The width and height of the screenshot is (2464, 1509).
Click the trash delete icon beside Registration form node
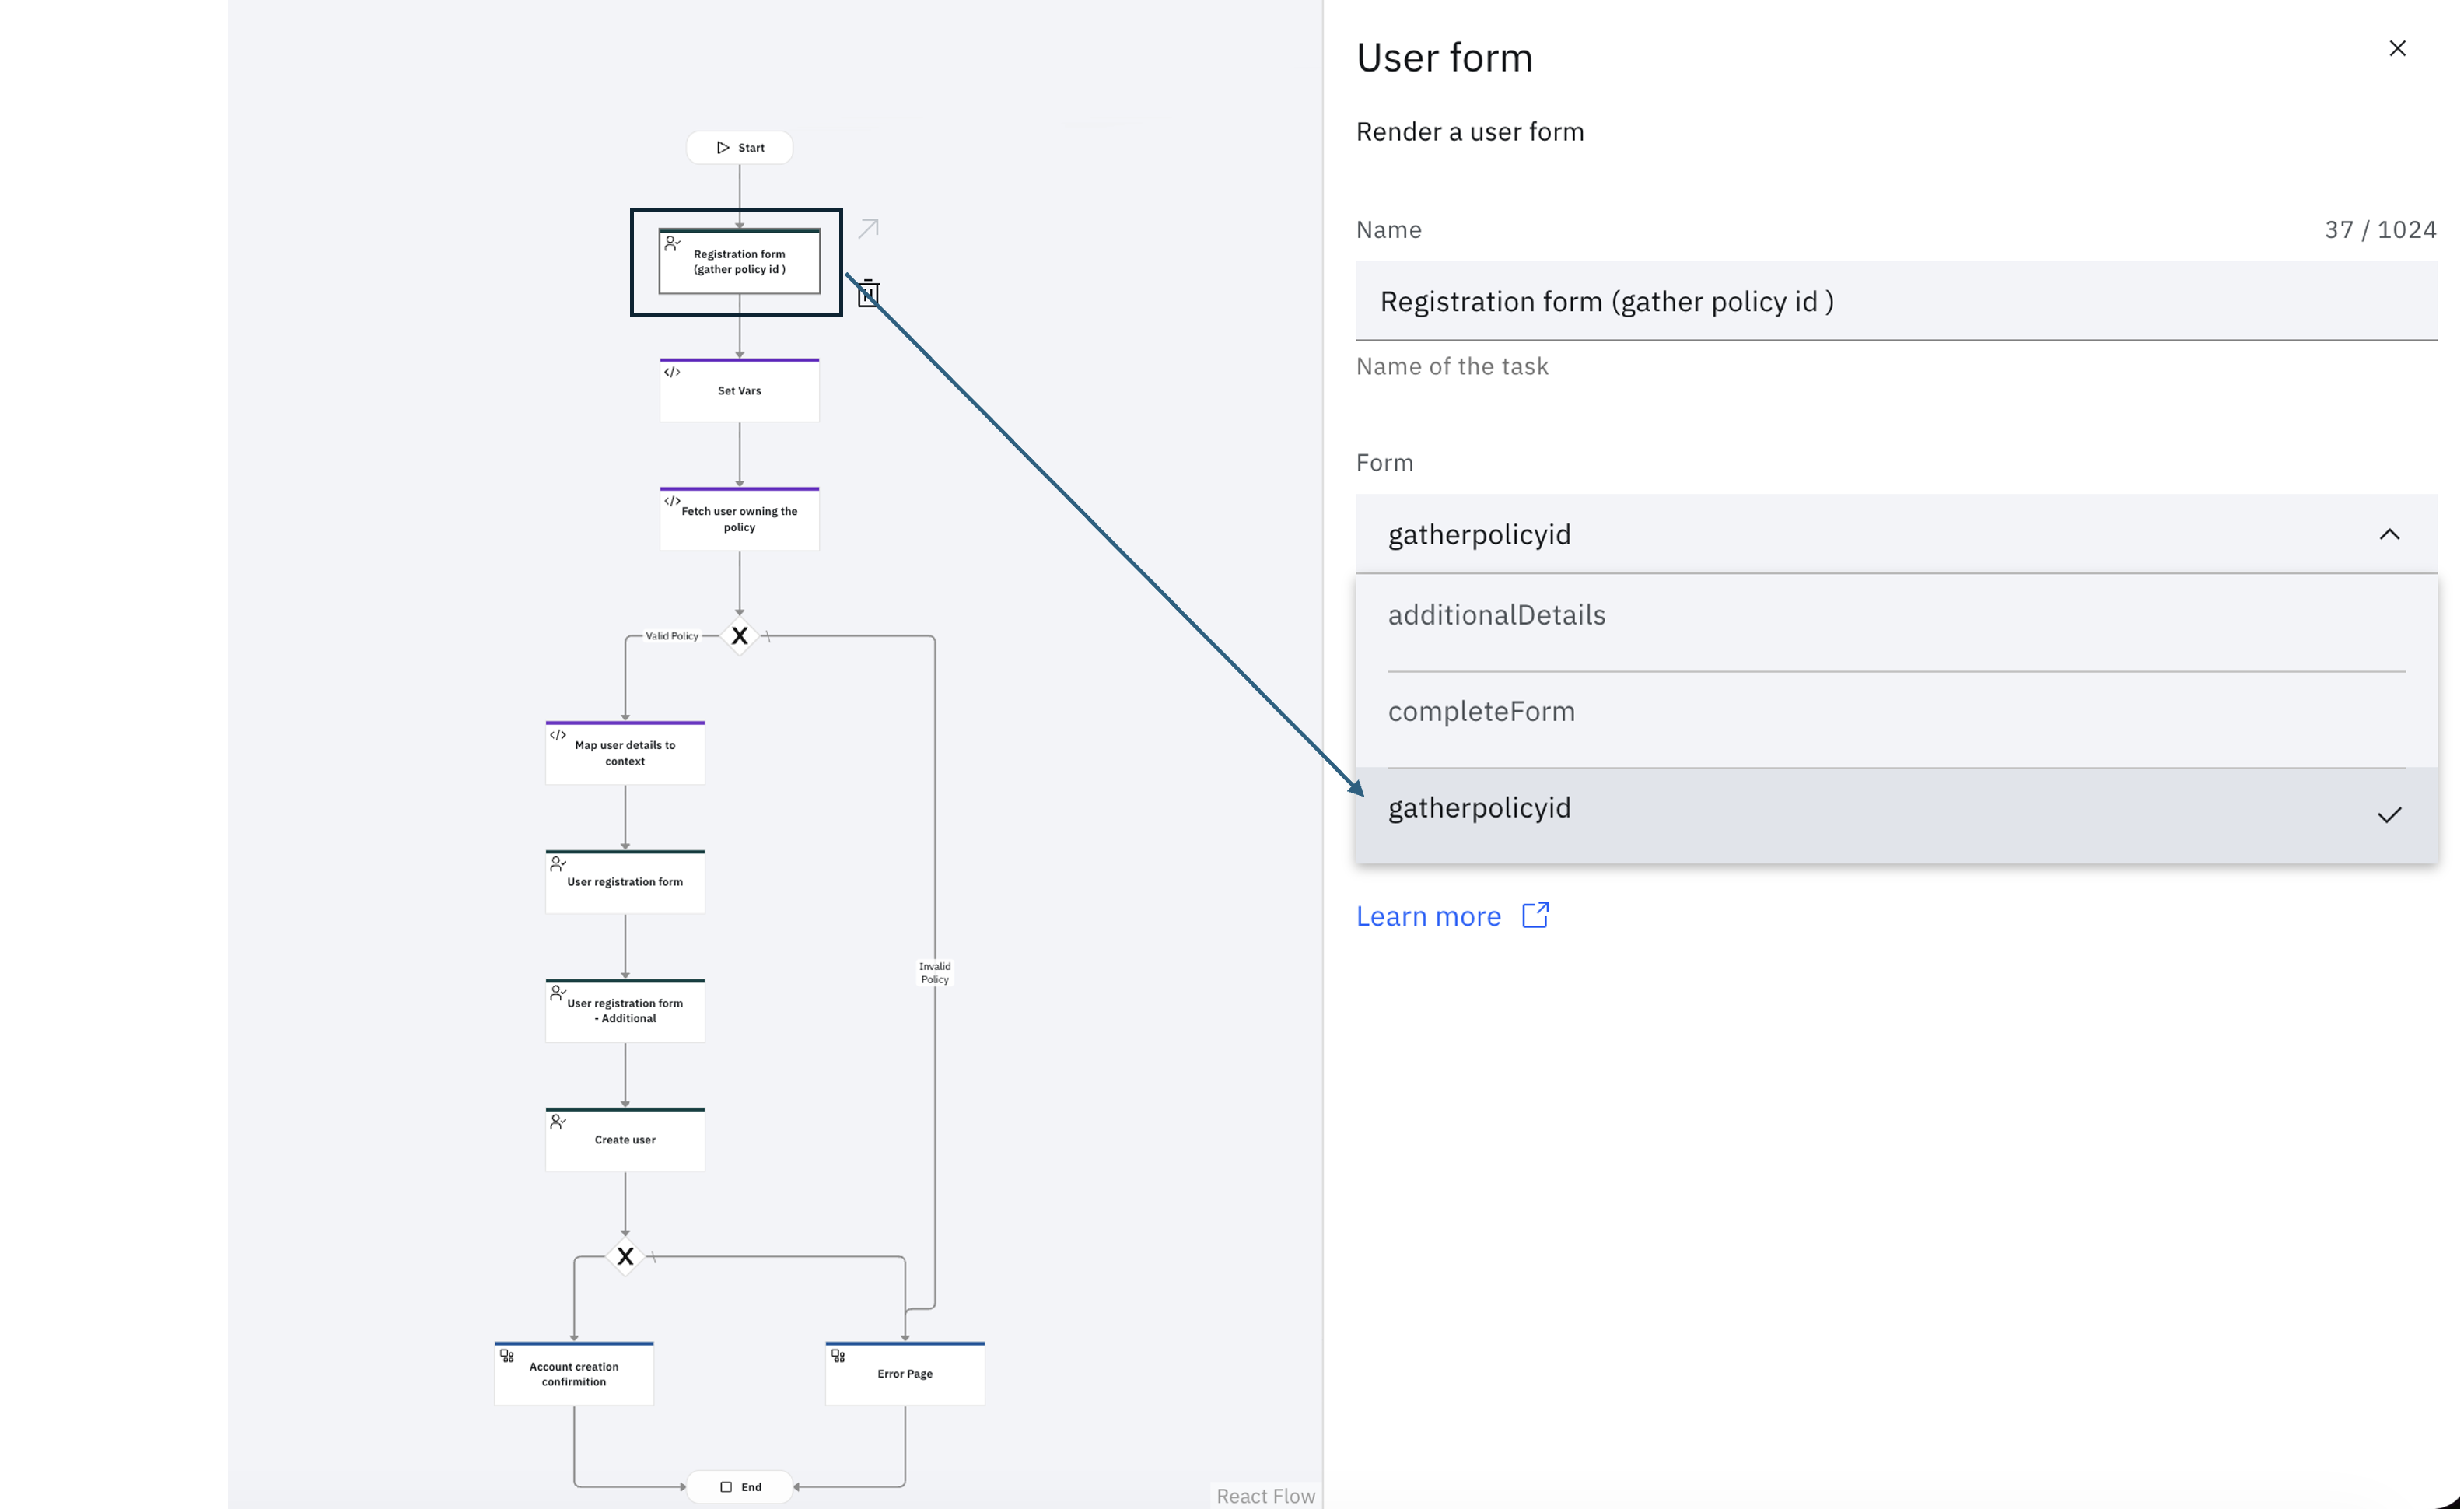pyautogui.click(x=868, y=293)
